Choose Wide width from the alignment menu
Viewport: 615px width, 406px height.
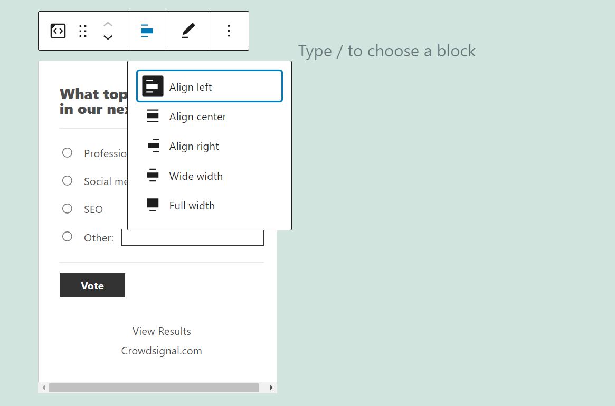[196, 176]
